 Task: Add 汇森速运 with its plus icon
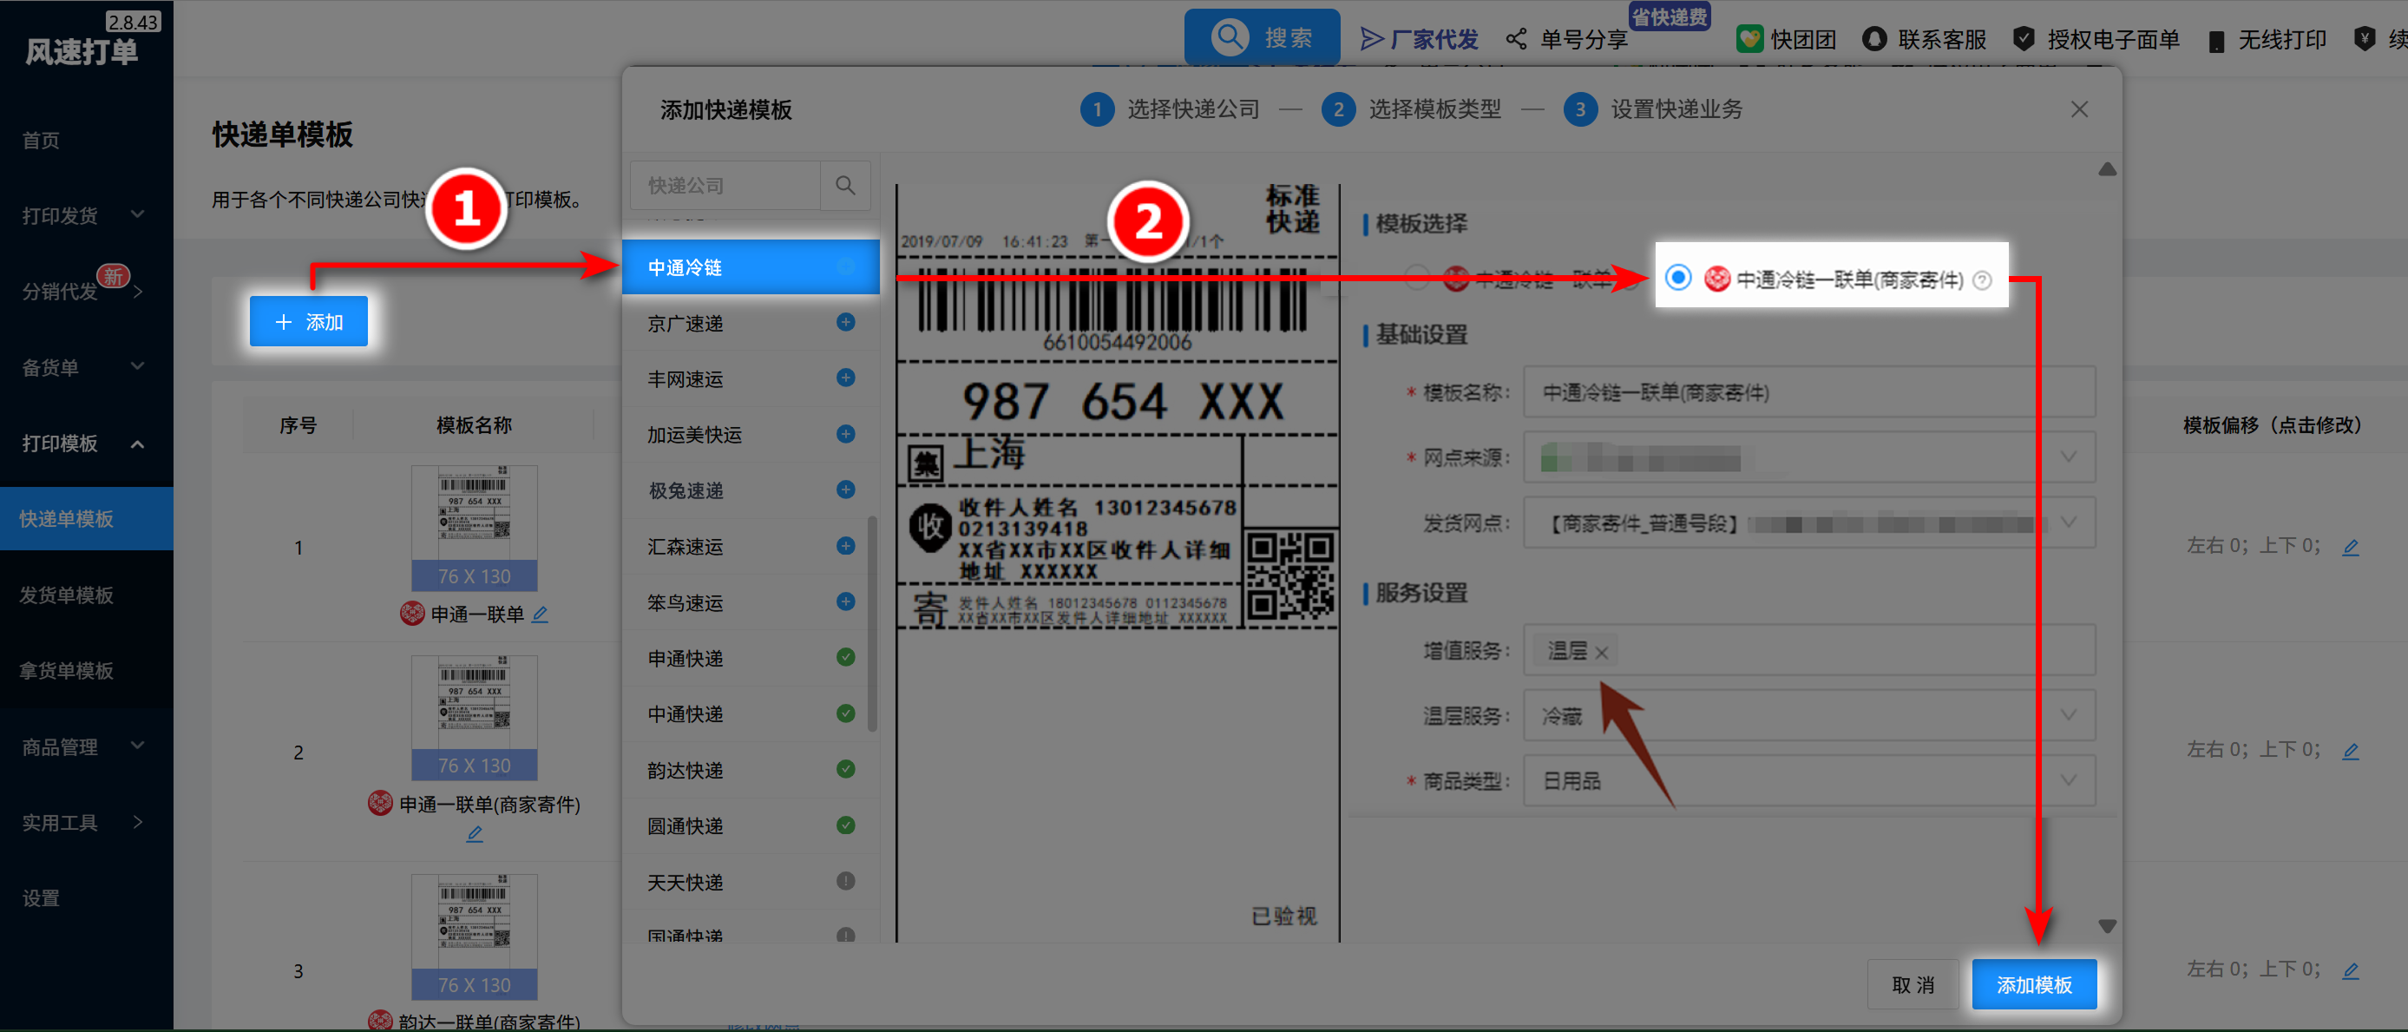point(845,546)
